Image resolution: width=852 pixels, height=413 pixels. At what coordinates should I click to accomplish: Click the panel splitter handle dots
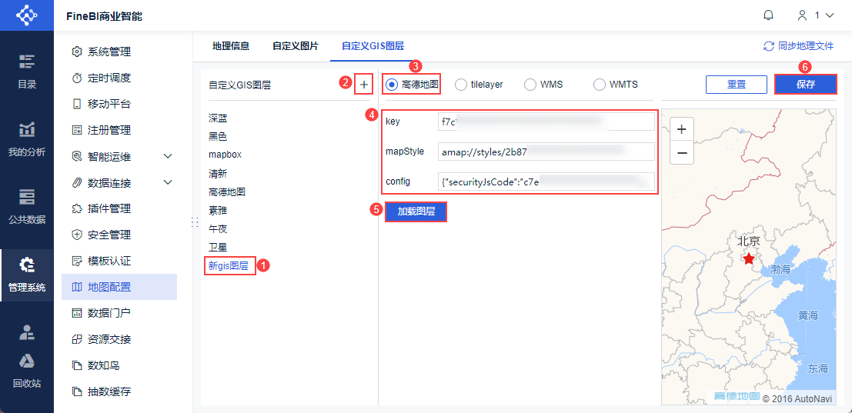[x=195, y=222]
